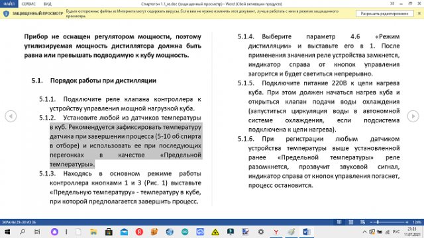Open the СЕРВИС menu

(28, 4)
